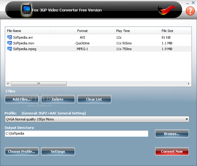The height and width of the screenshot is (166, 197).
Task: Click the Browse... button
Action: [172, 134]
